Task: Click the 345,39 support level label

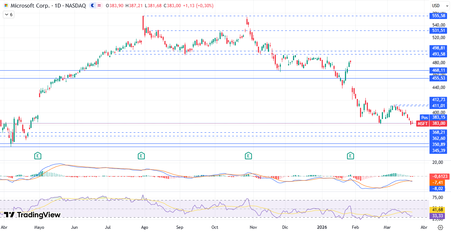Action: (439, 150)
